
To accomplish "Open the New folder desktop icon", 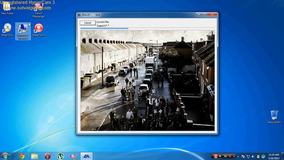I will pyautogui.click(x=7, y=8).
